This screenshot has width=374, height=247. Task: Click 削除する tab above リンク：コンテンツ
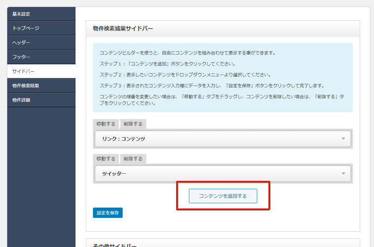click(133, 124)
